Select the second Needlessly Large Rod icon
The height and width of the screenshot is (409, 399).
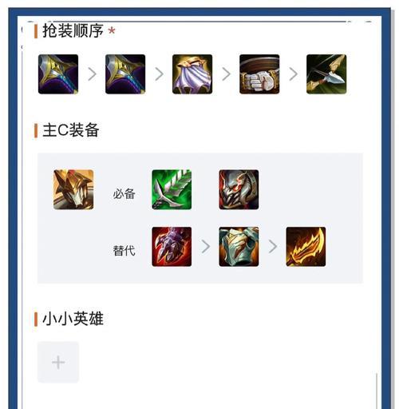click(125, 74)
